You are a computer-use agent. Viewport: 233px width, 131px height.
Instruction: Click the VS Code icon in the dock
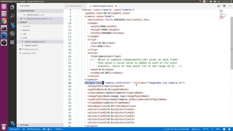[4, 36]
